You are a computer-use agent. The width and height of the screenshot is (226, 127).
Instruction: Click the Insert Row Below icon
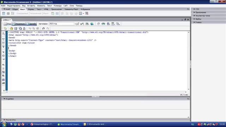[x=67, y=13]
